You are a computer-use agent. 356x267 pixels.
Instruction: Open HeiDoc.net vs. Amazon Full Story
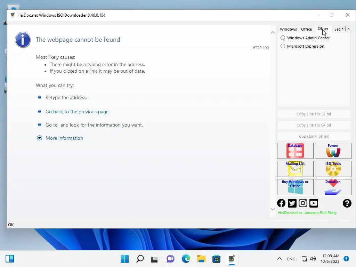[x=307, y=213]
